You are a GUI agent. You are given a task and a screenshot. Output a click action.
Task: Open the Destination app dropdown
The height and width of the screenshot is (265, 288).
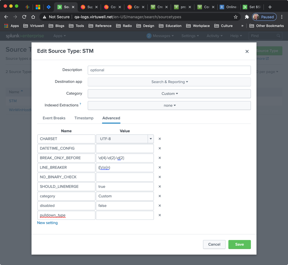[x=169, y=82]
